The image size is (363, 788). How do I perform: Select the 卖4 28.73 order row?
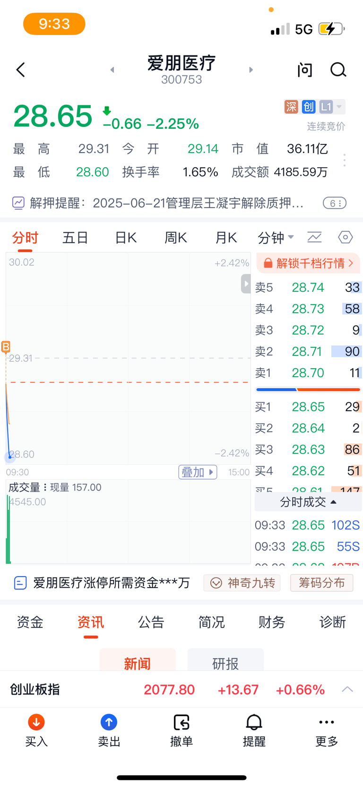click(308, 309)
